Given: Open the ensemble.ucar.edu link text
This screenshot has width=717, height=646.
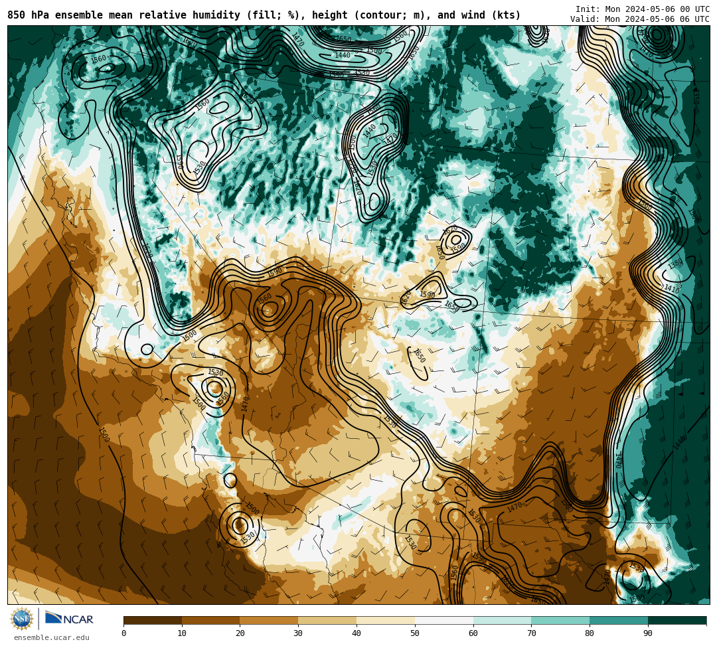Looking at the screenshot, I should click(51, 637).
